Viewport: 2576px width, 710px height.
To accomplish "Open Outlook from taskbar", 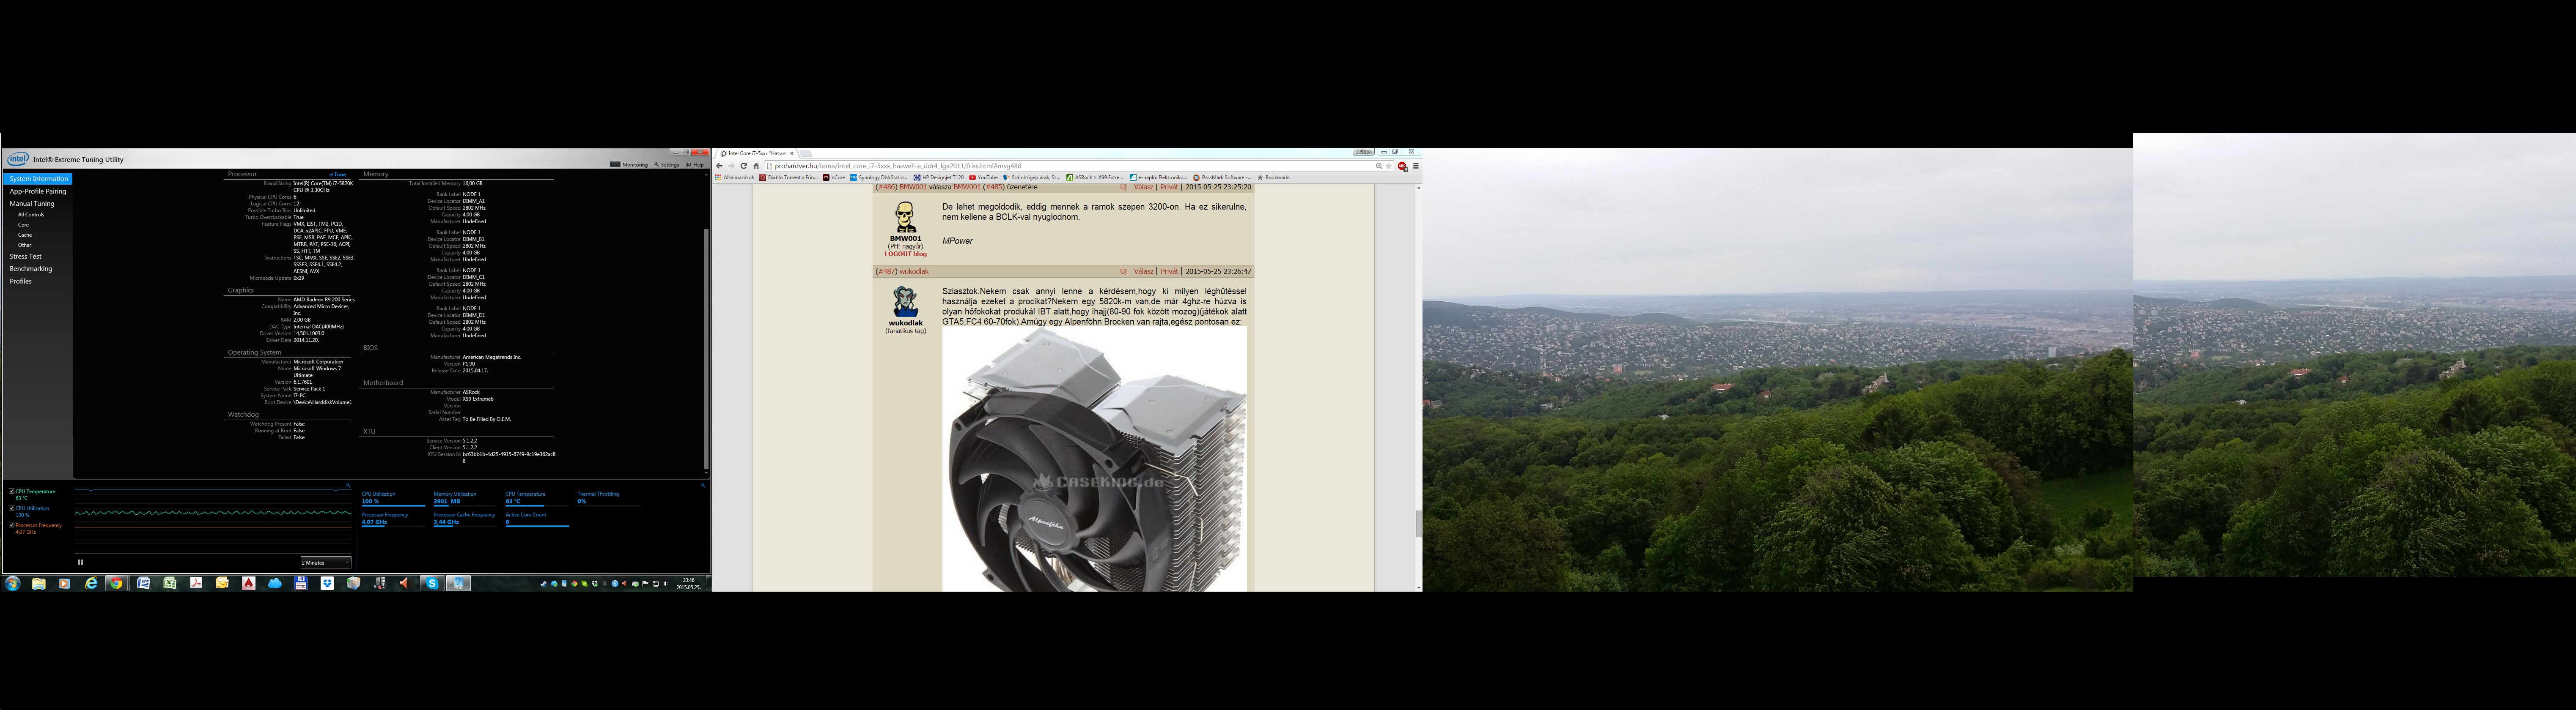I will click(222, 583).
